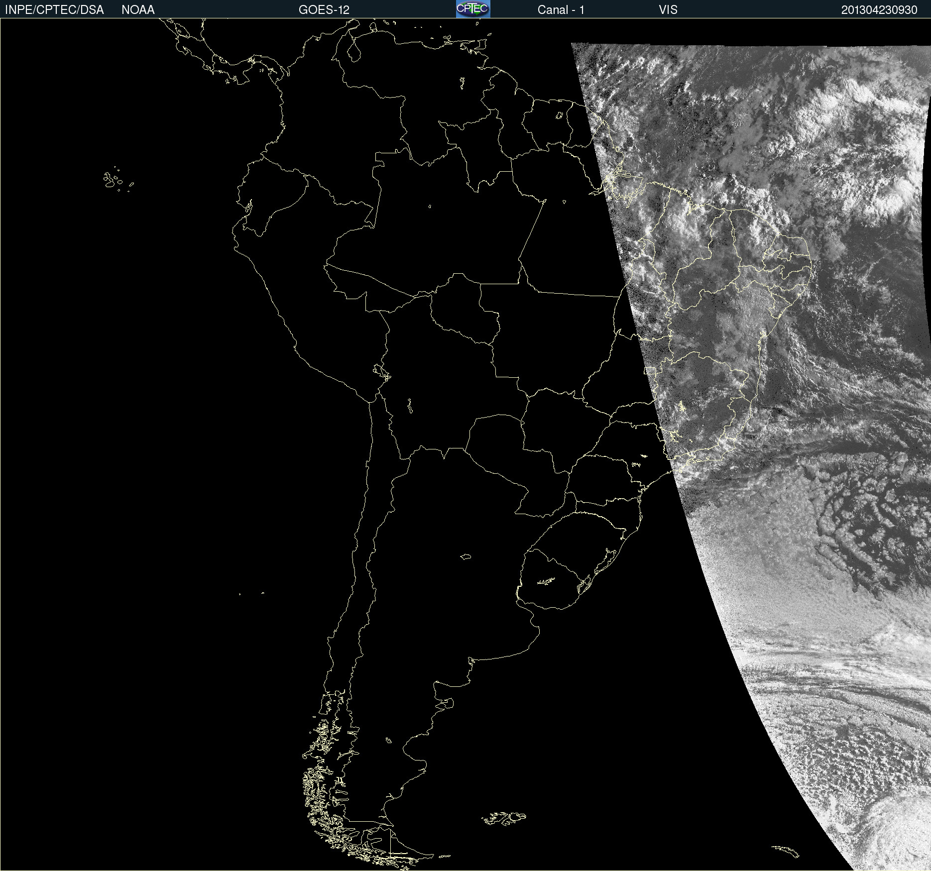Select the GOES-12 satellite label

pos(324,10)
